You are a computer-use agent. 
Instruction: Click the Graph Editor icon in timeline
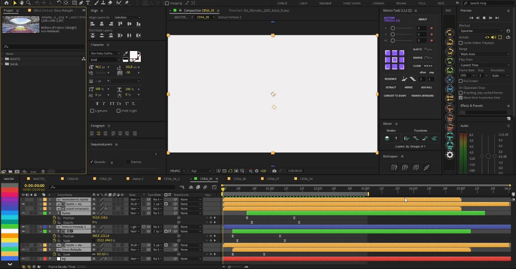[214, 187]
